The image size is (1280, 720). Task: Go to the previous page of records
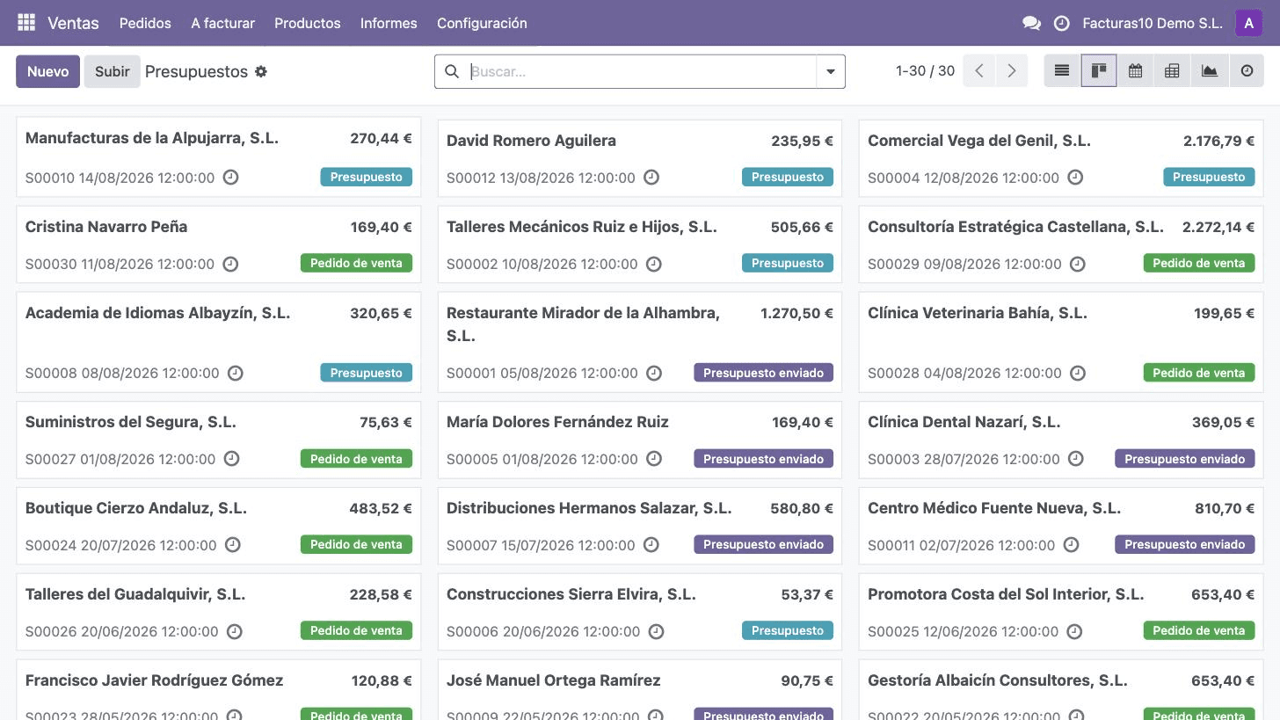click(979, 71)
